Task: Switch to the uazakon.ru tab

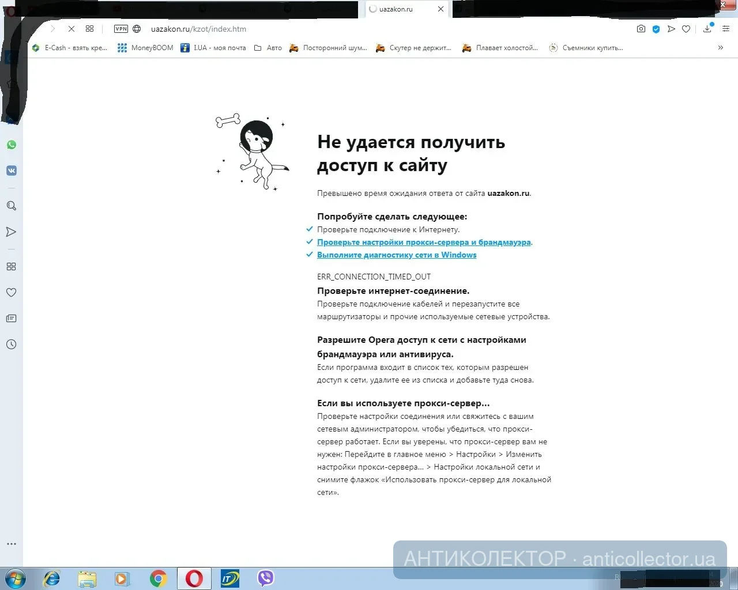Action: [398, 9]
